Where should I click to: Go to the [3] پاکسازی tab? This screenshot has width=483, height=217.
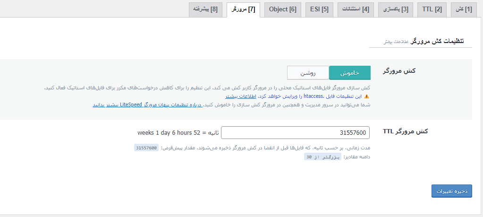pyautogui.click(x=396, y=9)
